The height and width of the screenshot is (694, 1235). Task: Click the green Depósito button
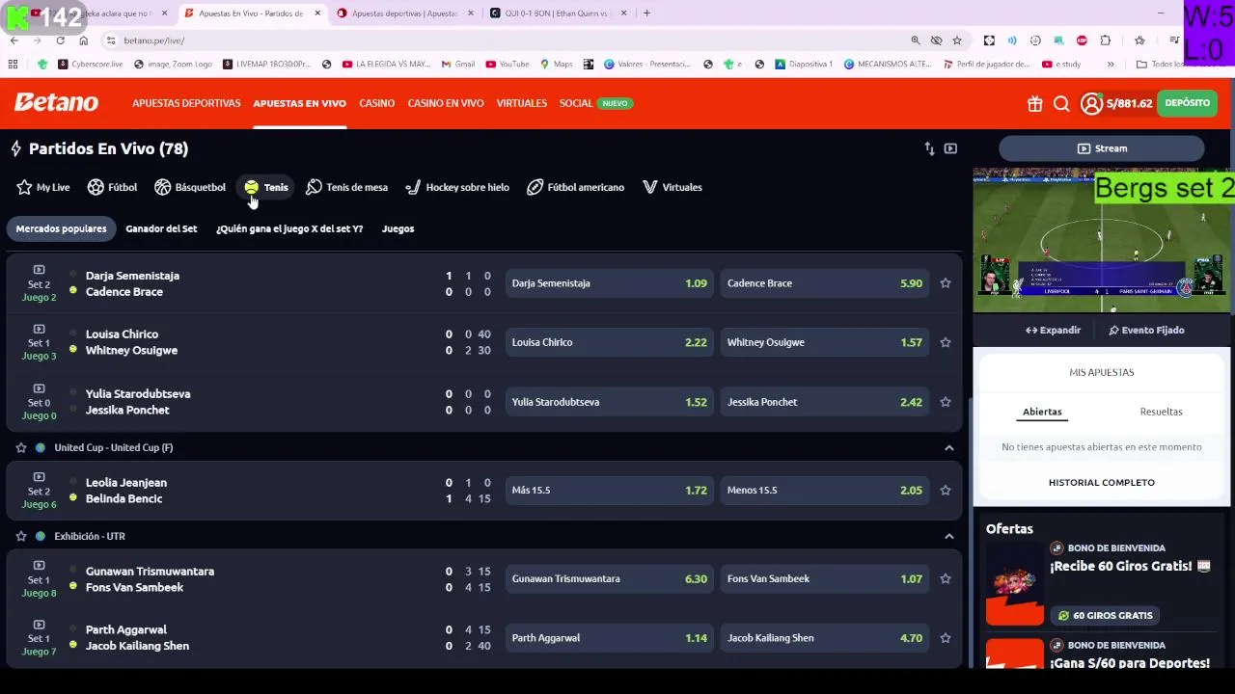1187,103
